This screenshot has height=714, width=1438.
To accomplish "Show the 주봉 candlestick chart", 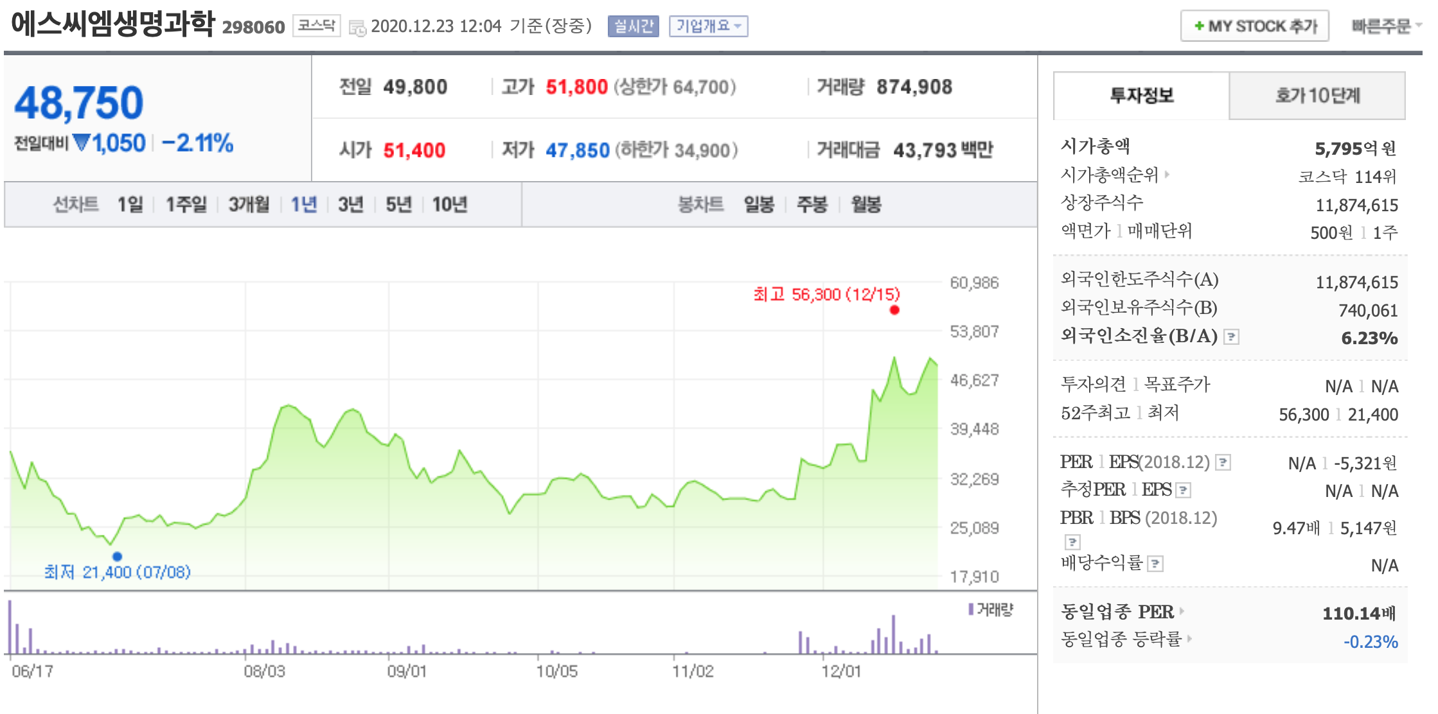I will (812, 204).
